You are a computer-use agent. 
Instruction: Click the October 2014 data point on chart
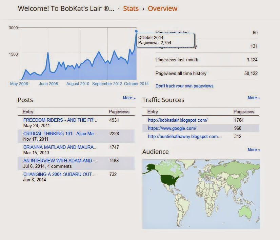tap(136, 31)
